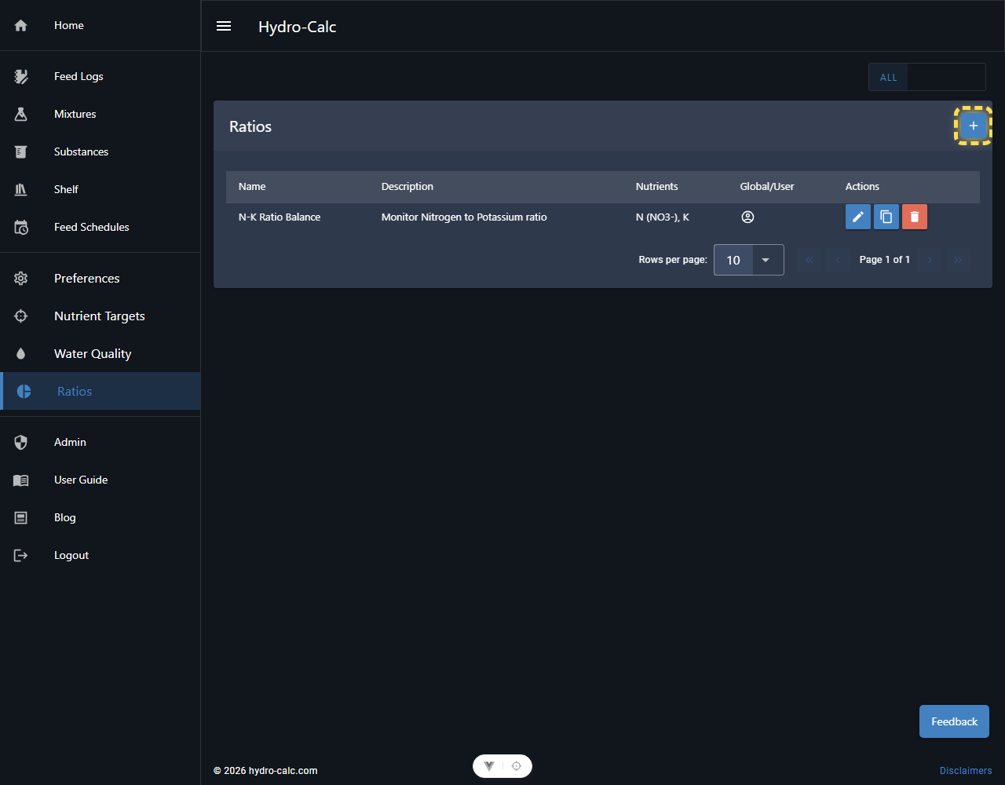
Task: Open the Substances beaker icon
Action: (x=21, y=152)
